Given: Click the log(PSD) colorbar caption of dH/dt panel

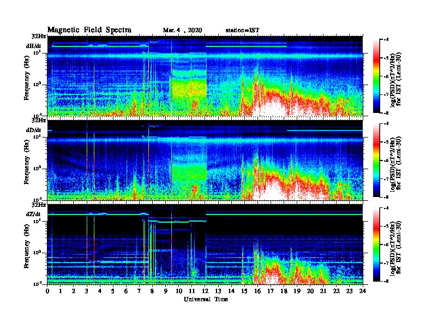Looking at the screenshot, I should coord(395,79).
